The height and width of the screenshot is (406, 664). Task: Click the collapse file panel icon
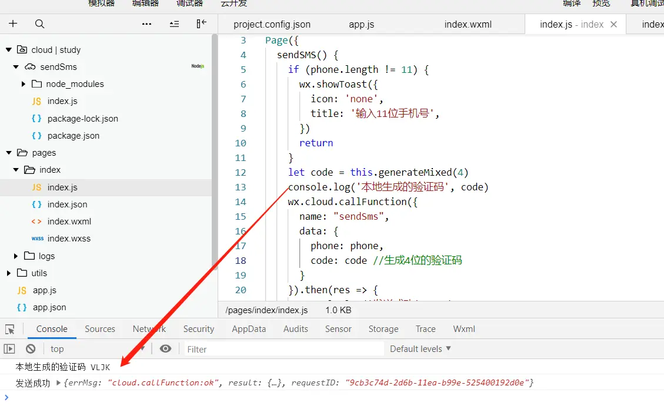202,24
